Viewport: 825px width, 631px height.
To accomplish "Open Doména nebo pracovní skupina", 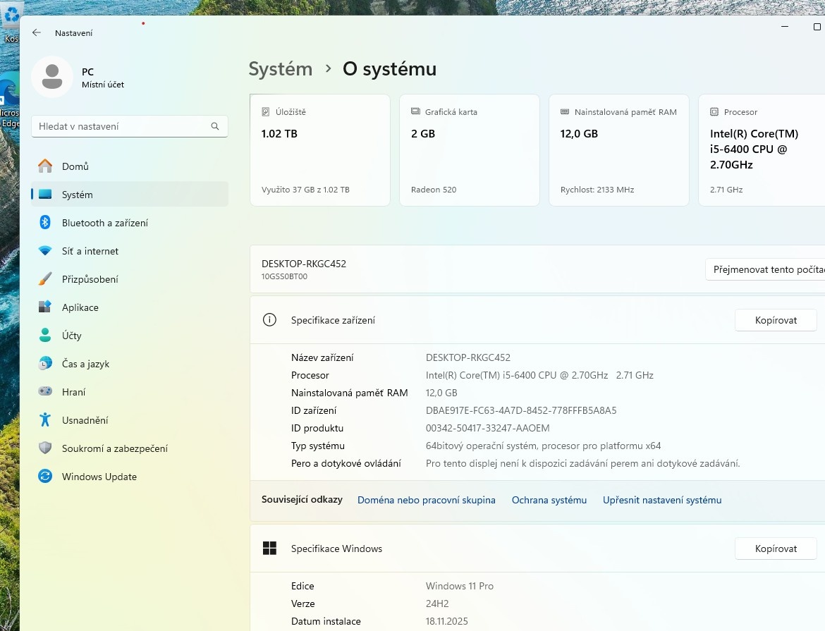I will point(426,500).
